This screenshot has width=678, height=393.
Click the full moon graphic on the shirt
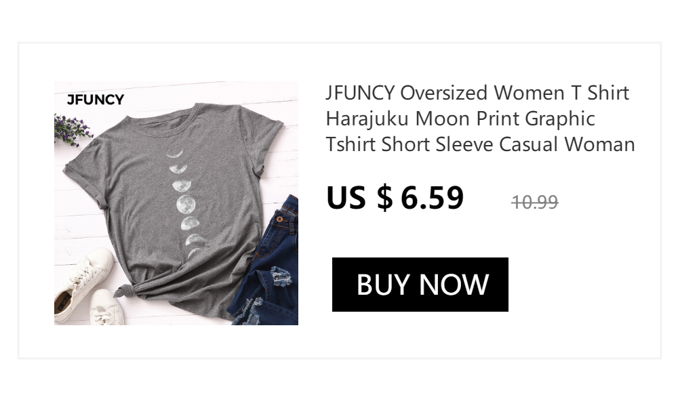(186, 204)
